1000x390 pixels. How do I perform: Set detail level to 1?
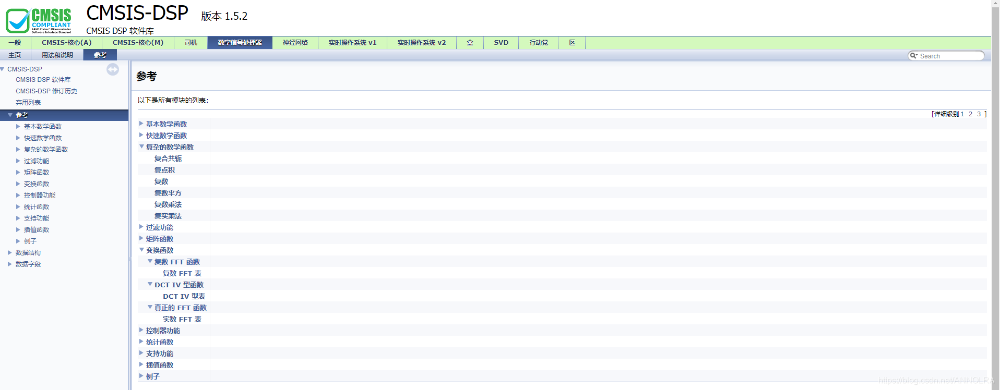point(962,114)
